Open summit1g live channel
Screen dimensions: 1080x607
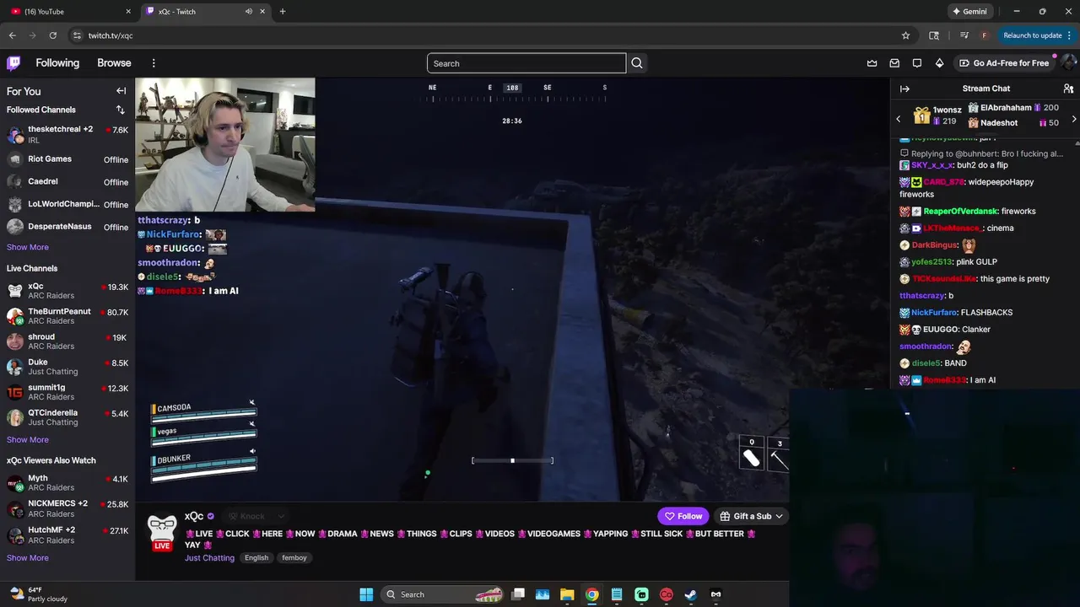pos(67,392)
